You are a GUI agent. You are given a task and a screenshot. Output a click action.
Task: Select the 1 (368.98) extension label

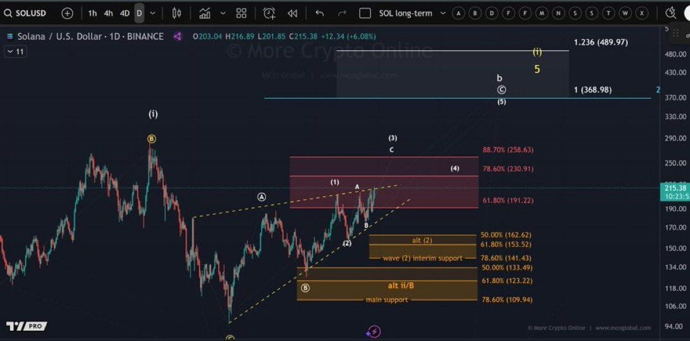point(593,90)
